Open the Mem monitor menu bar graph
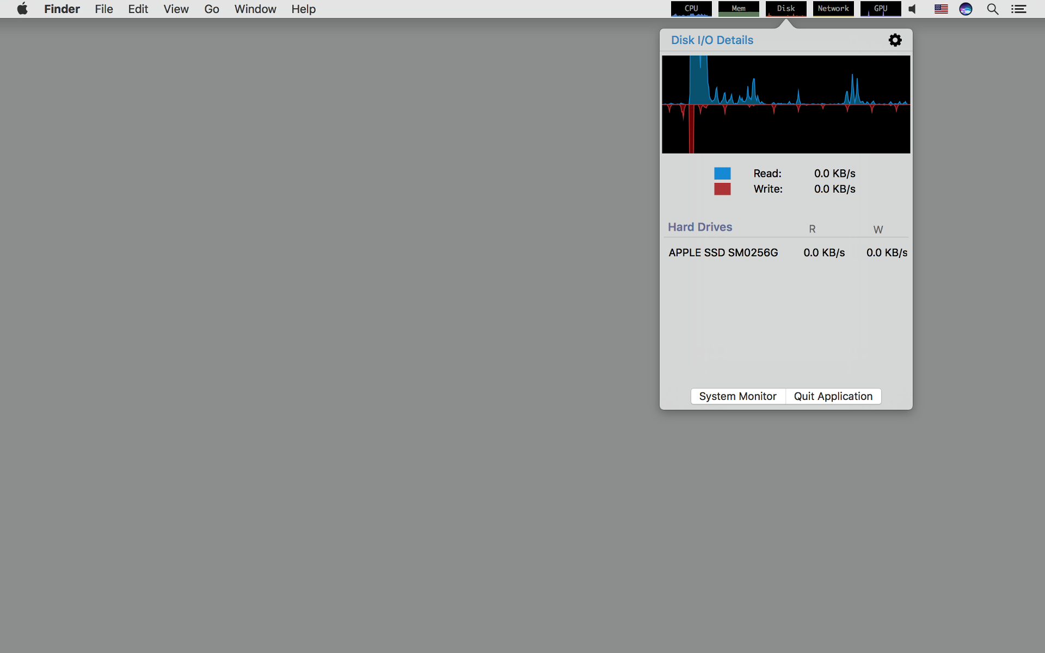The width and height of the screenshot is (1045, 653). tap(739, 9)
